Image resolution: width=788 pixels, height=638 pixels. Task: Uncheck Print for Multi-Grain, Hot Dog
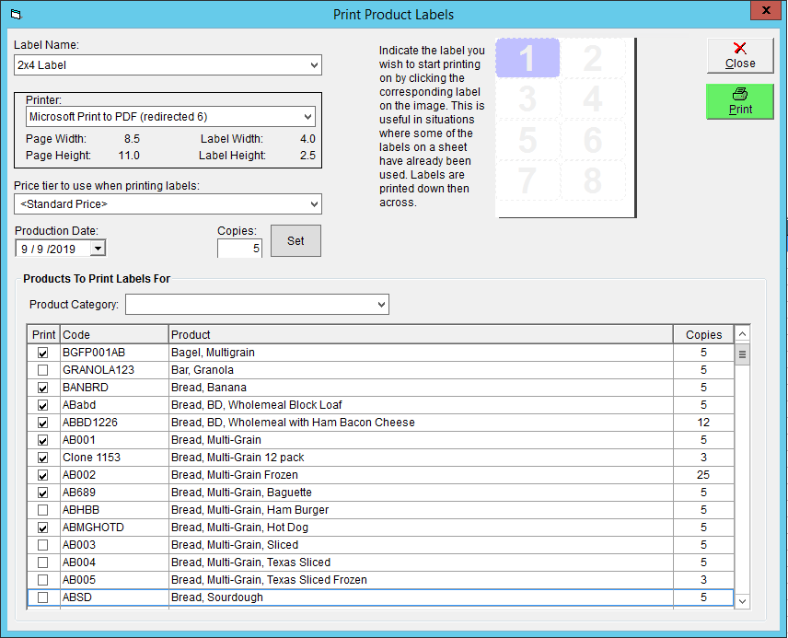[x=42, y=528]
